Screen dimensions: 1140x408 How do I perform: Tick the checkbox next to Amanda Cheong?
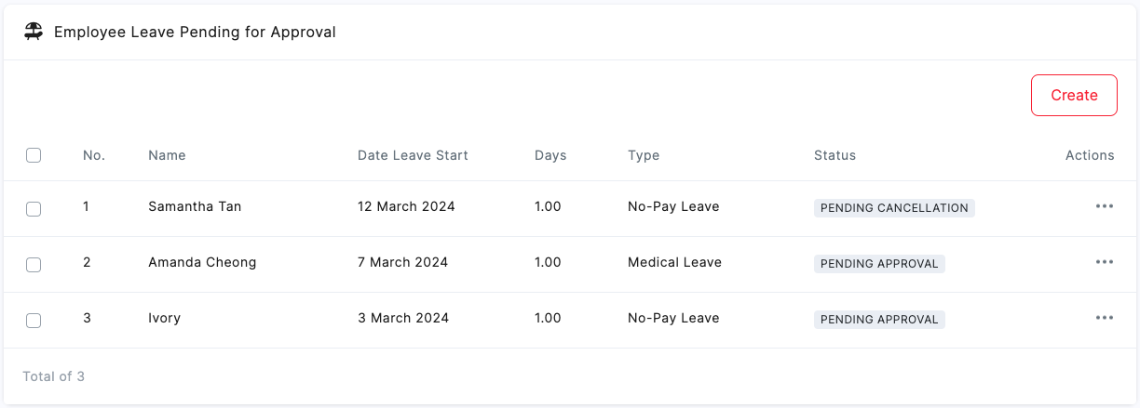34,265
